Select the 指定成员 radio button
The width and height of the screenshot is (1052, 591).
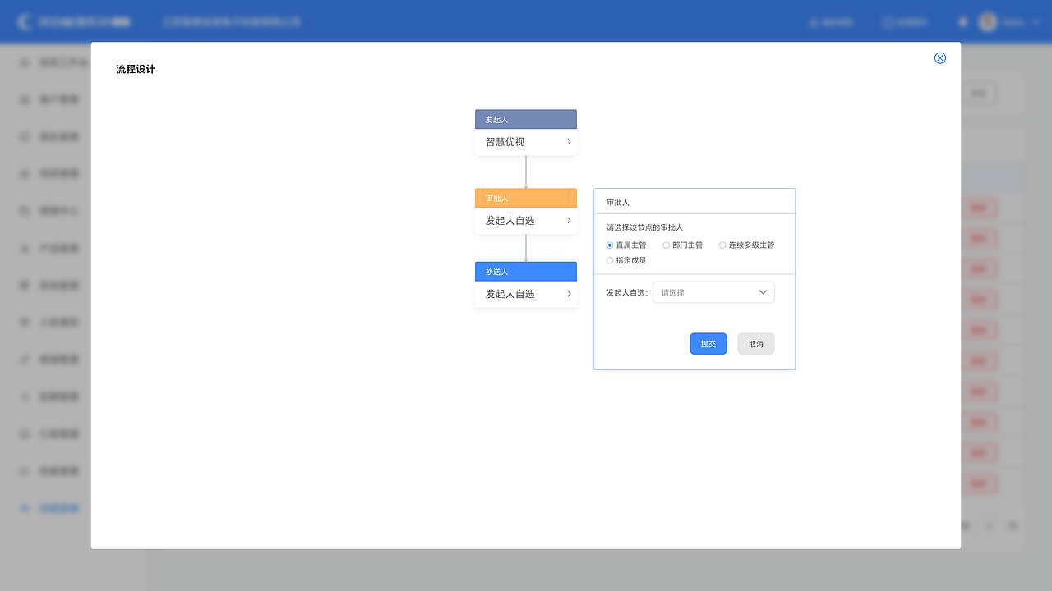tap(610, 260)
